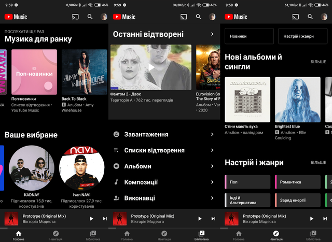This screenshot has height=242, width=332.
Task: Play the Фантом 2 - Двоє video
Action: [x=150, y=67]
